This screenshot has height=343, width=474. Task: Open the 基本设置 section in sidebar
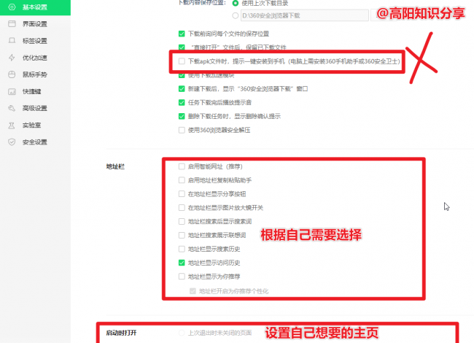35,7
